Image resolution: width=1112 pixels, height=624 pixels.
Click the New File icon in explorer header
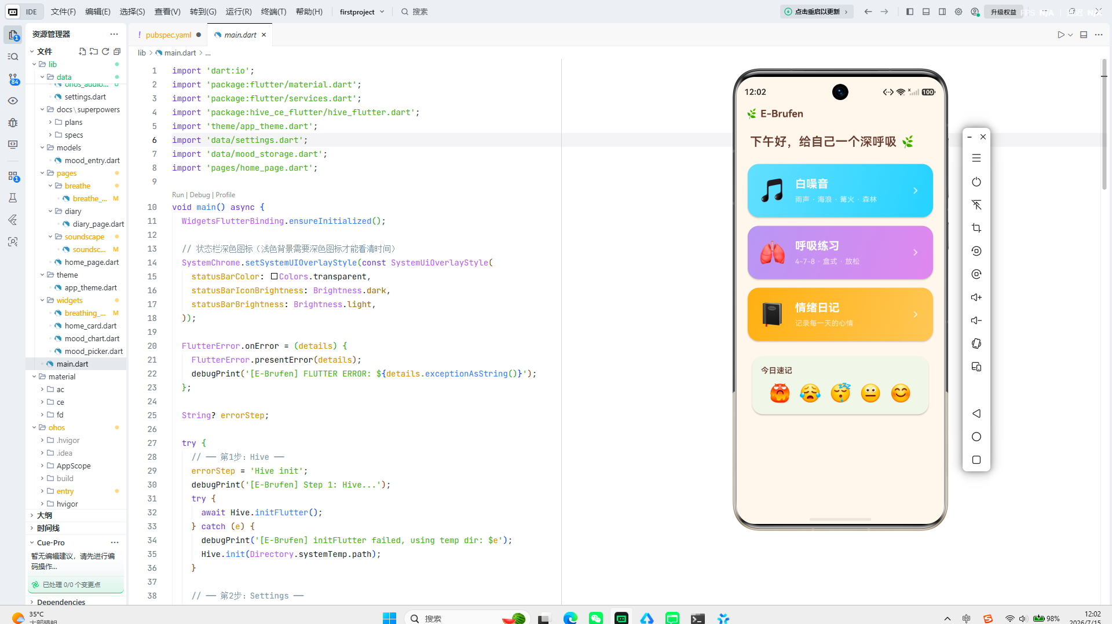(82, 51)
